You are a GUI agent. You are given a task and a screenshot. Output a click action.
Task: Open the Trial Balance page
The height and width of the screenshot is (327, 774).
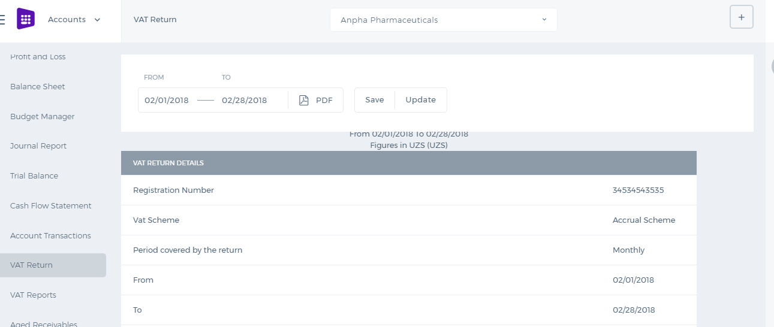click(34, 175)
